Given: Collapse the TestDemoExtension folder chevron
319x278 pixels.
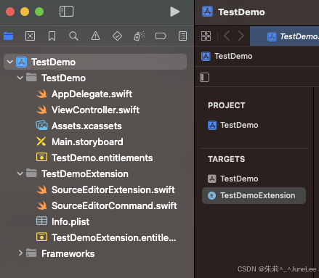Looking at the screenshot, I should point(20,173).
